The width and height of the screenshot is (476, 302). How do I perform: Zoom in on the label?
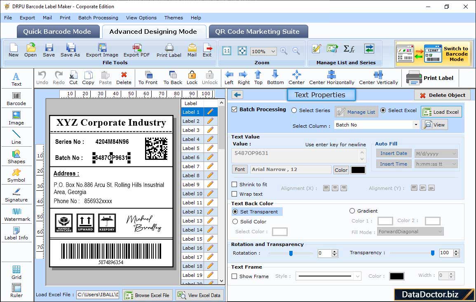click(284, 51)
